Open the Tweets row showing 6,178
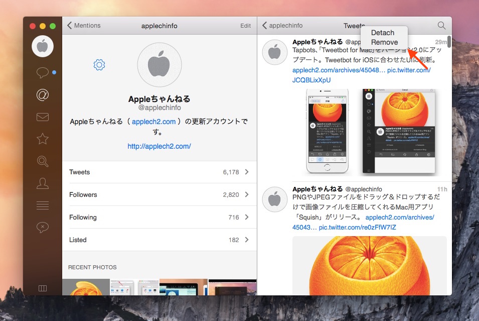 [159, 172]
